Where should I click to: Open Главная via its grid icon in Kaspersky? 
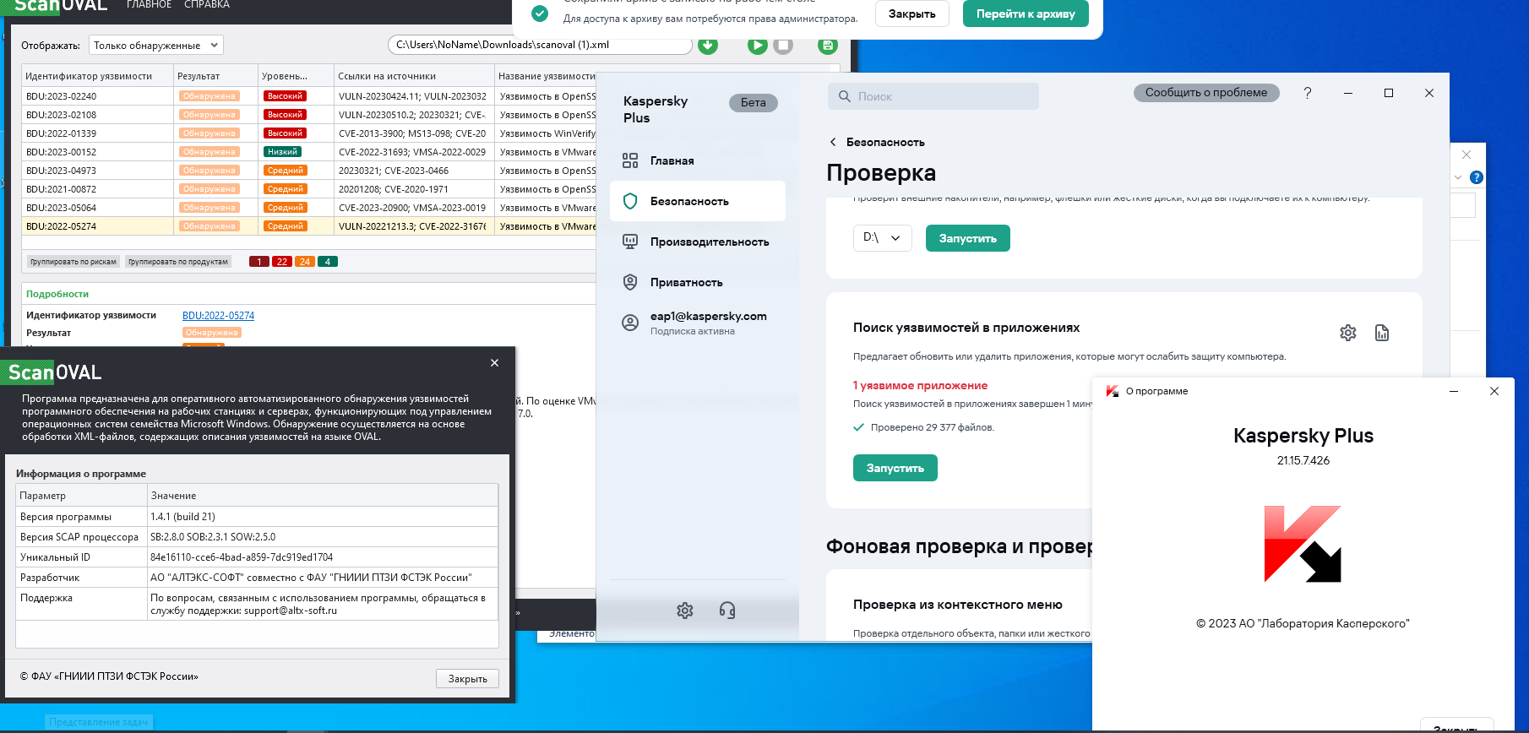pos(630,160)
